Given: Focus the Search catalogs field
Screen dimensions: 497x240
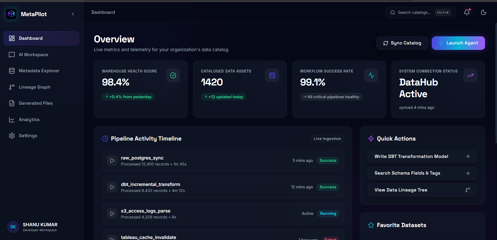Looking at the screenshot, I should 420,12.
